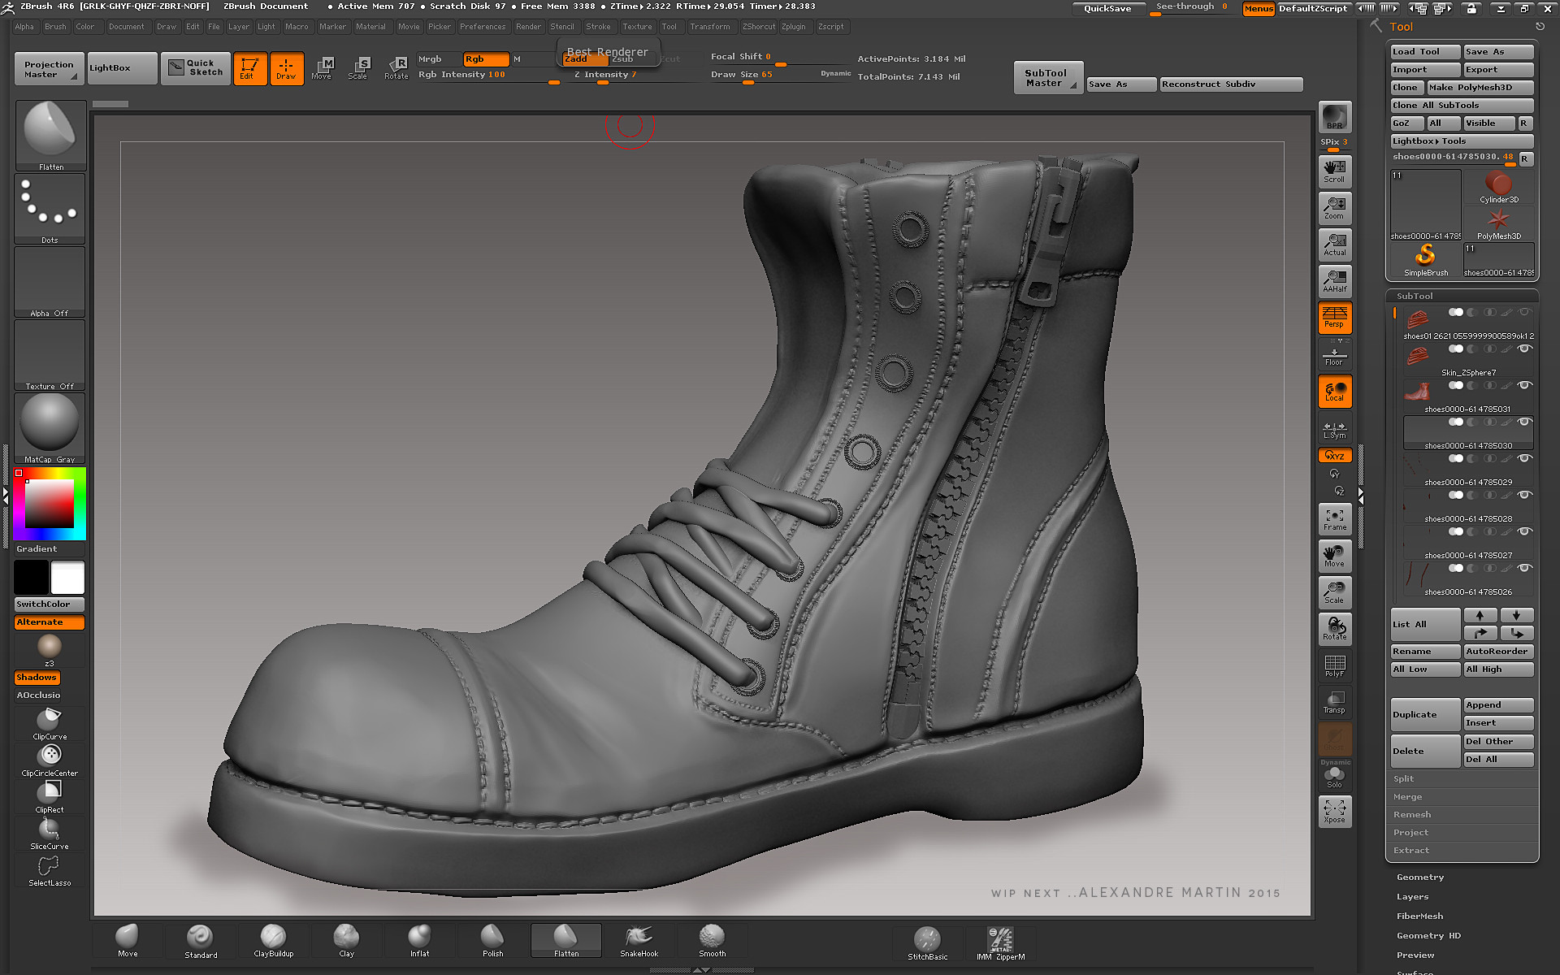
Task: Click the Make PolyMesh3D button
Action: coord(1480,87)
